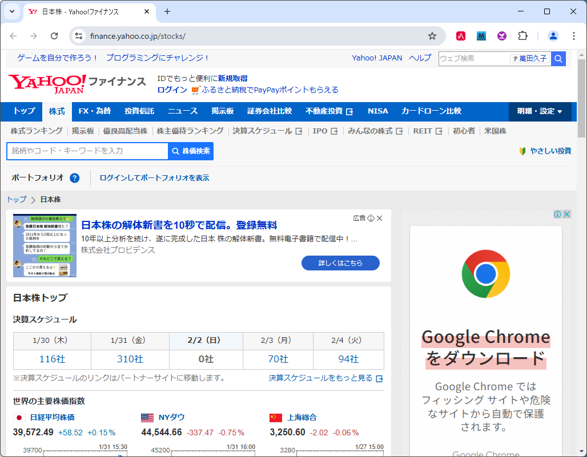Open the 日経平均株価 index link

tap(53, 418)
